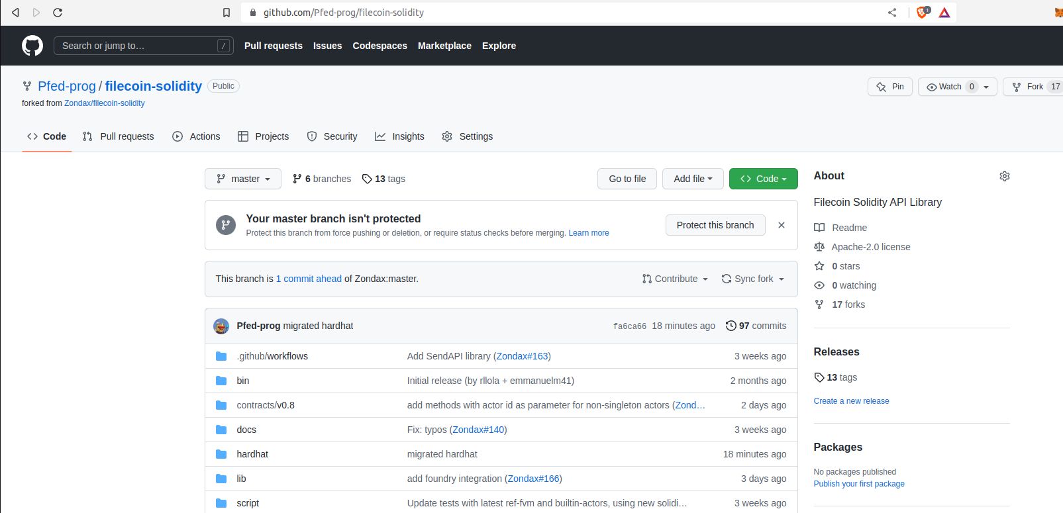Click the docs folder icon

tap(221, 430)
